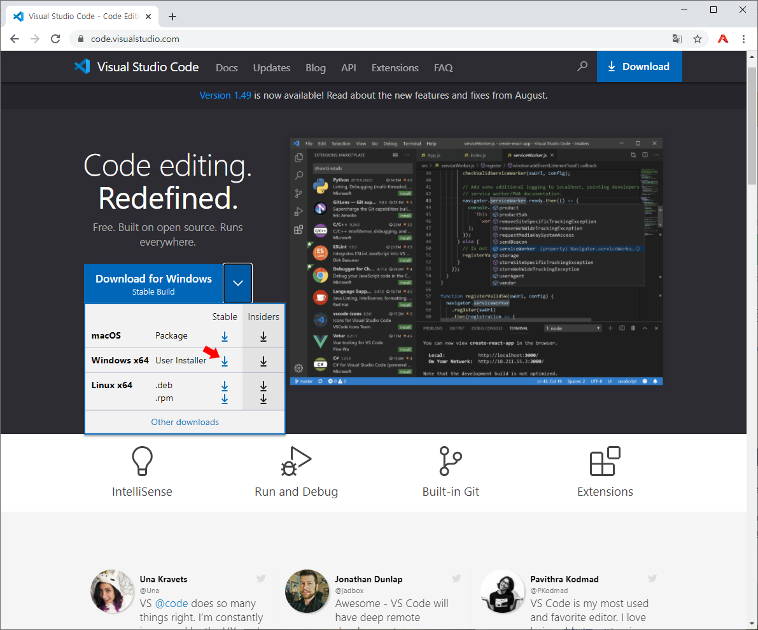Image resolution: width=758 pixels, height=630 pixels.
Task: Click the Stable column header
Action: tap(225, 317)
